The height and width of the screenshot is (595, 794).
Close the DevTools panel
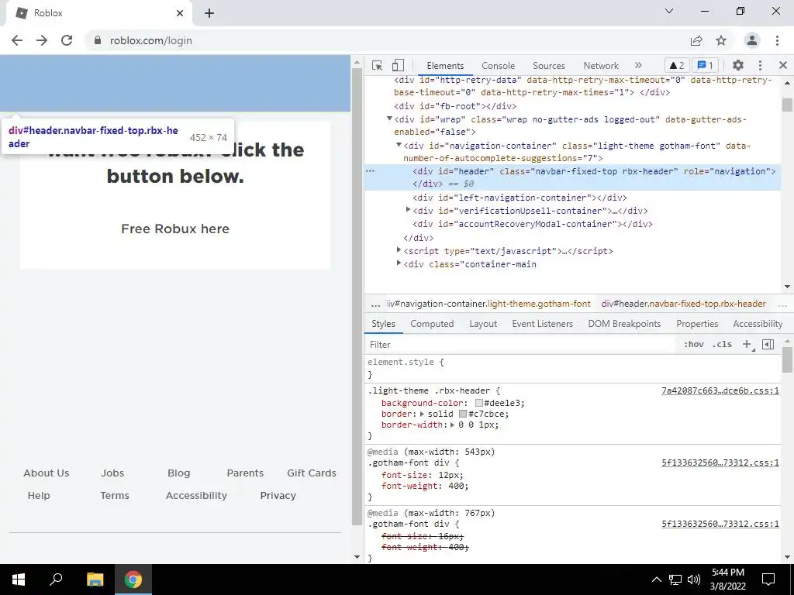[783, 65]
